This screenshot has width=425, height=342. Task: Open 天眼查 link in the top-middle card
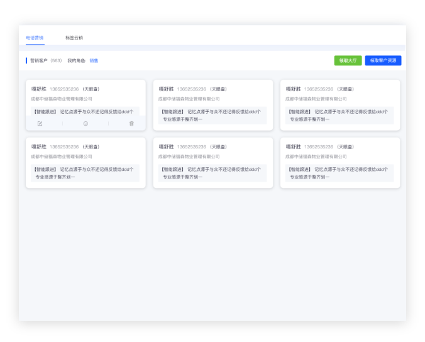pos(218,89)
